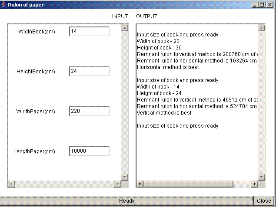276x207 pixels.
Task: Click the HeightBook(cm) input field
Action: tap(89, 71)
